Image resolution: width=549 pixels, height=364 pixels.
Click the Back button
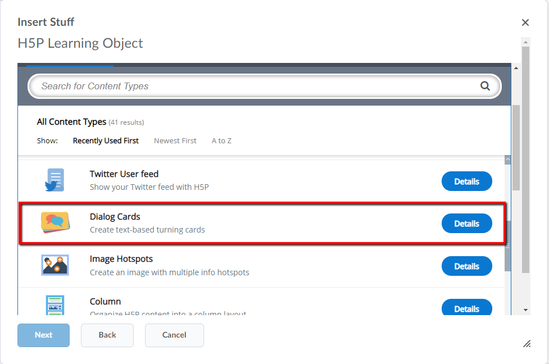107,335
